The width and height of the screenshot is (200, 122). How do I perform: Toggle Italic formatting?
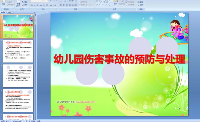(x=35, y=5)
